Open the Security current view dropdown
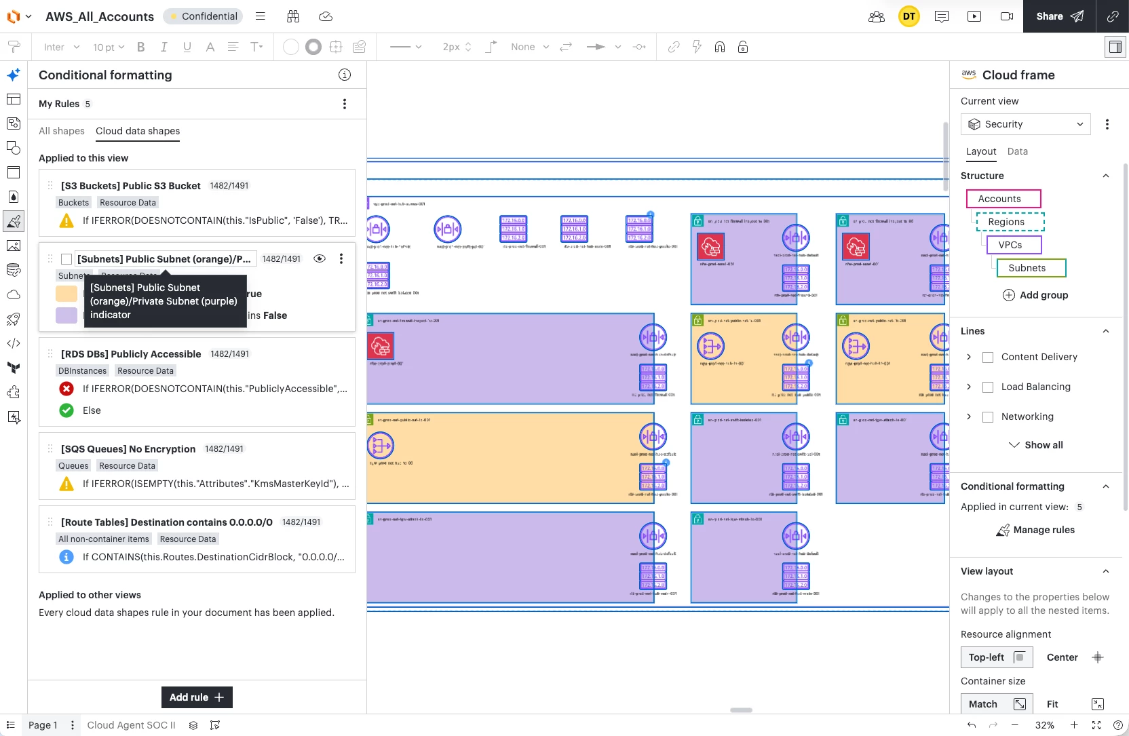Screen dimensions: 1129x736 (1026, 124)
